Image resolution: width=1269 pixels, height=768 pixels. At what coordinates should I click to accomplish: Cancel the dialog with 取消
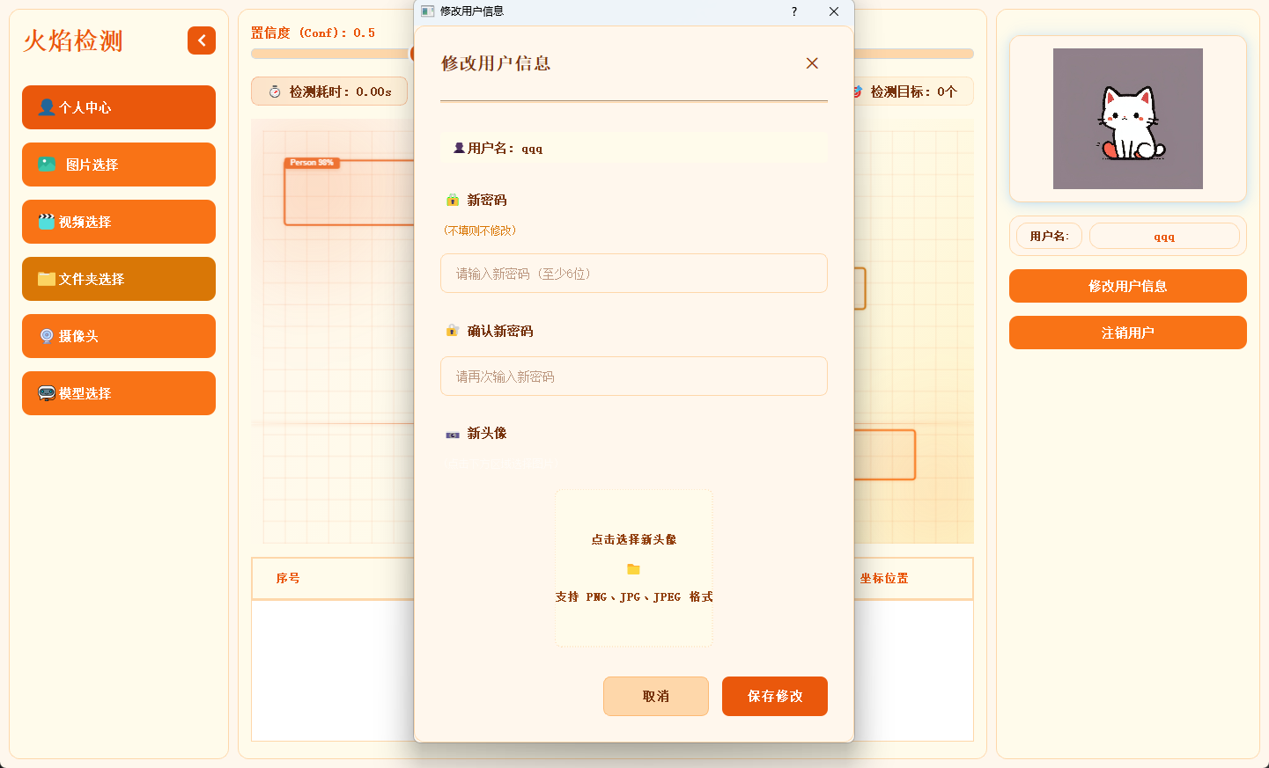point(656,696)
